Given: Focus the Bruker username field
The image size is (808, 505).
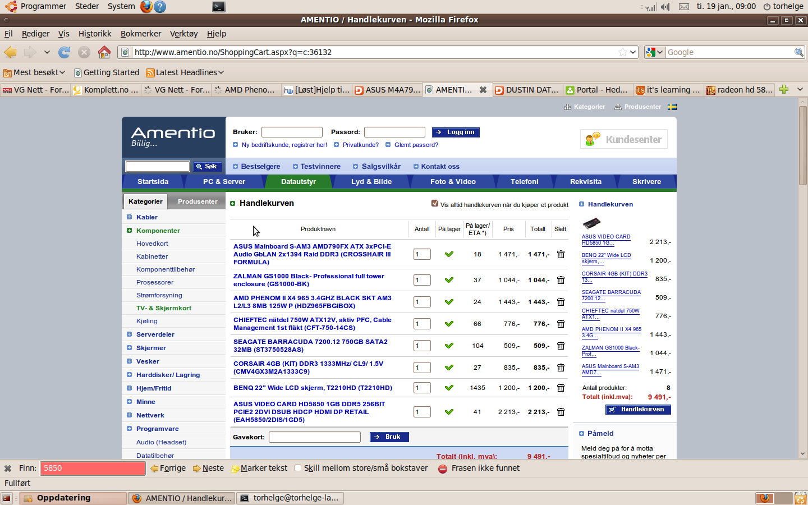Looking at the screenshot, I should pos(292,132).
